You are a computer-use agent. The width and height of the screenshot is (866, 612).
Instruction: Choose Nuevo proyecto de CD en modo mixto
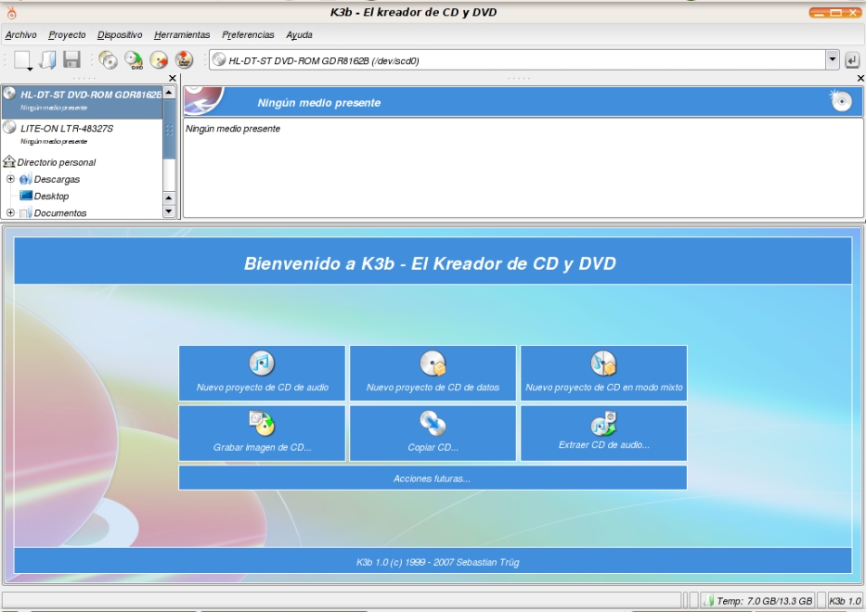[603, 373]
